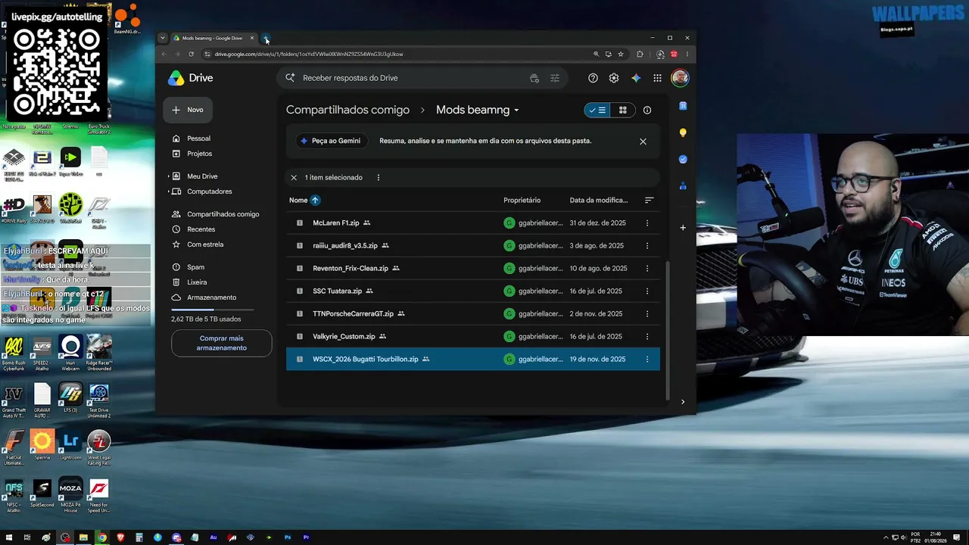This screenshot has width=969, height=545.
Task: Switch to grid layout view
Action: pos(622,110)
